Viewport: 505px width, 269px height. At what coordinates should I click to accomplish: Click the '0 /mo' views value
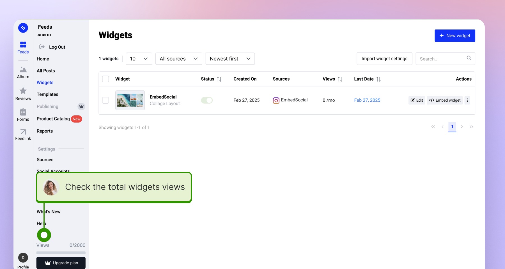(329, 100)
